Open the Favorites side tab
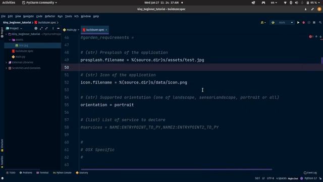 (2, 162)
